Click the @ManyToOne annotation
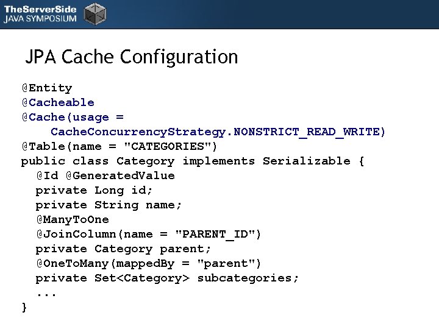 point(72,219)
